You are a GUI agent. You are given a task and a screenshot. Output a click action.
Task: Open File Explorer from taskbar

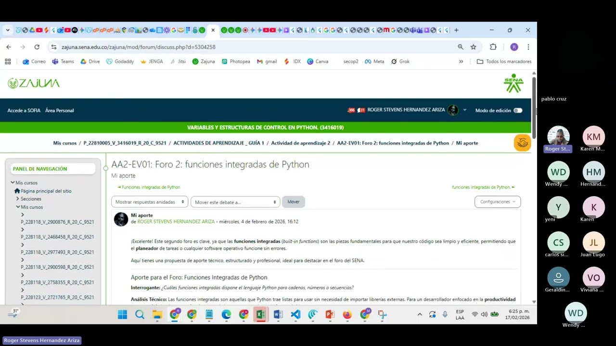157,315
